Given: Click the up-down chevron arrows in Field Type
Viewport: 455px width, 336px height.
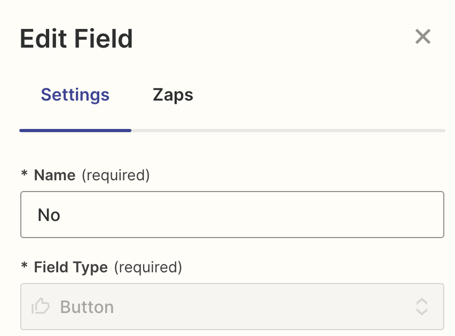Looking at the screenshot, I should [421, 307].
